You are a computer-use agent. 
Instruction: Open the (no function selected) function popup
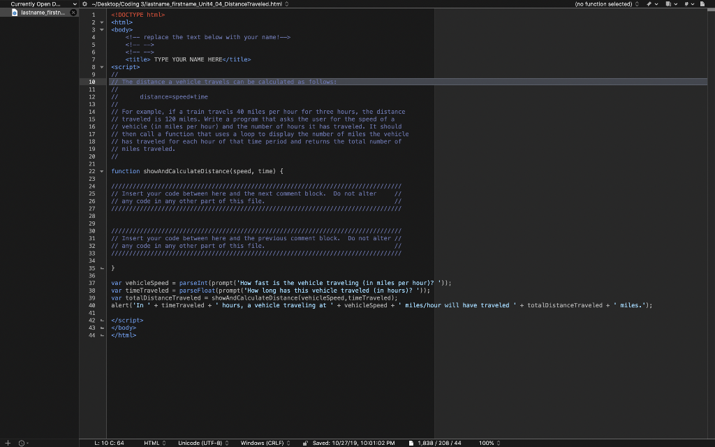607,3
